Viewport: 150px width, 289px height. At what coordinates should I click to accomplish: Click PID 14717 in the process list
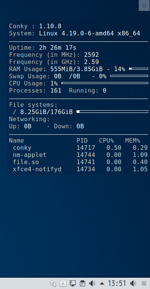coord(86,148)
